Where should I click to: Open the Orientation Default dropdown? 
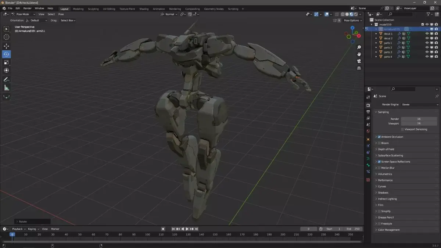coord(37,21)
